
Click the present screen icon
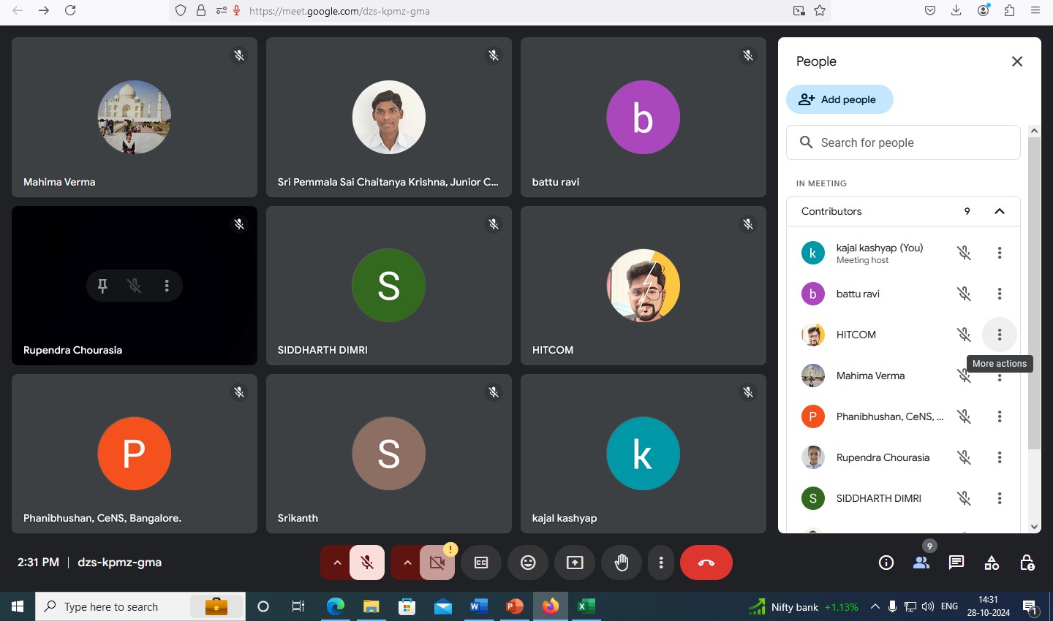[575, 563]
